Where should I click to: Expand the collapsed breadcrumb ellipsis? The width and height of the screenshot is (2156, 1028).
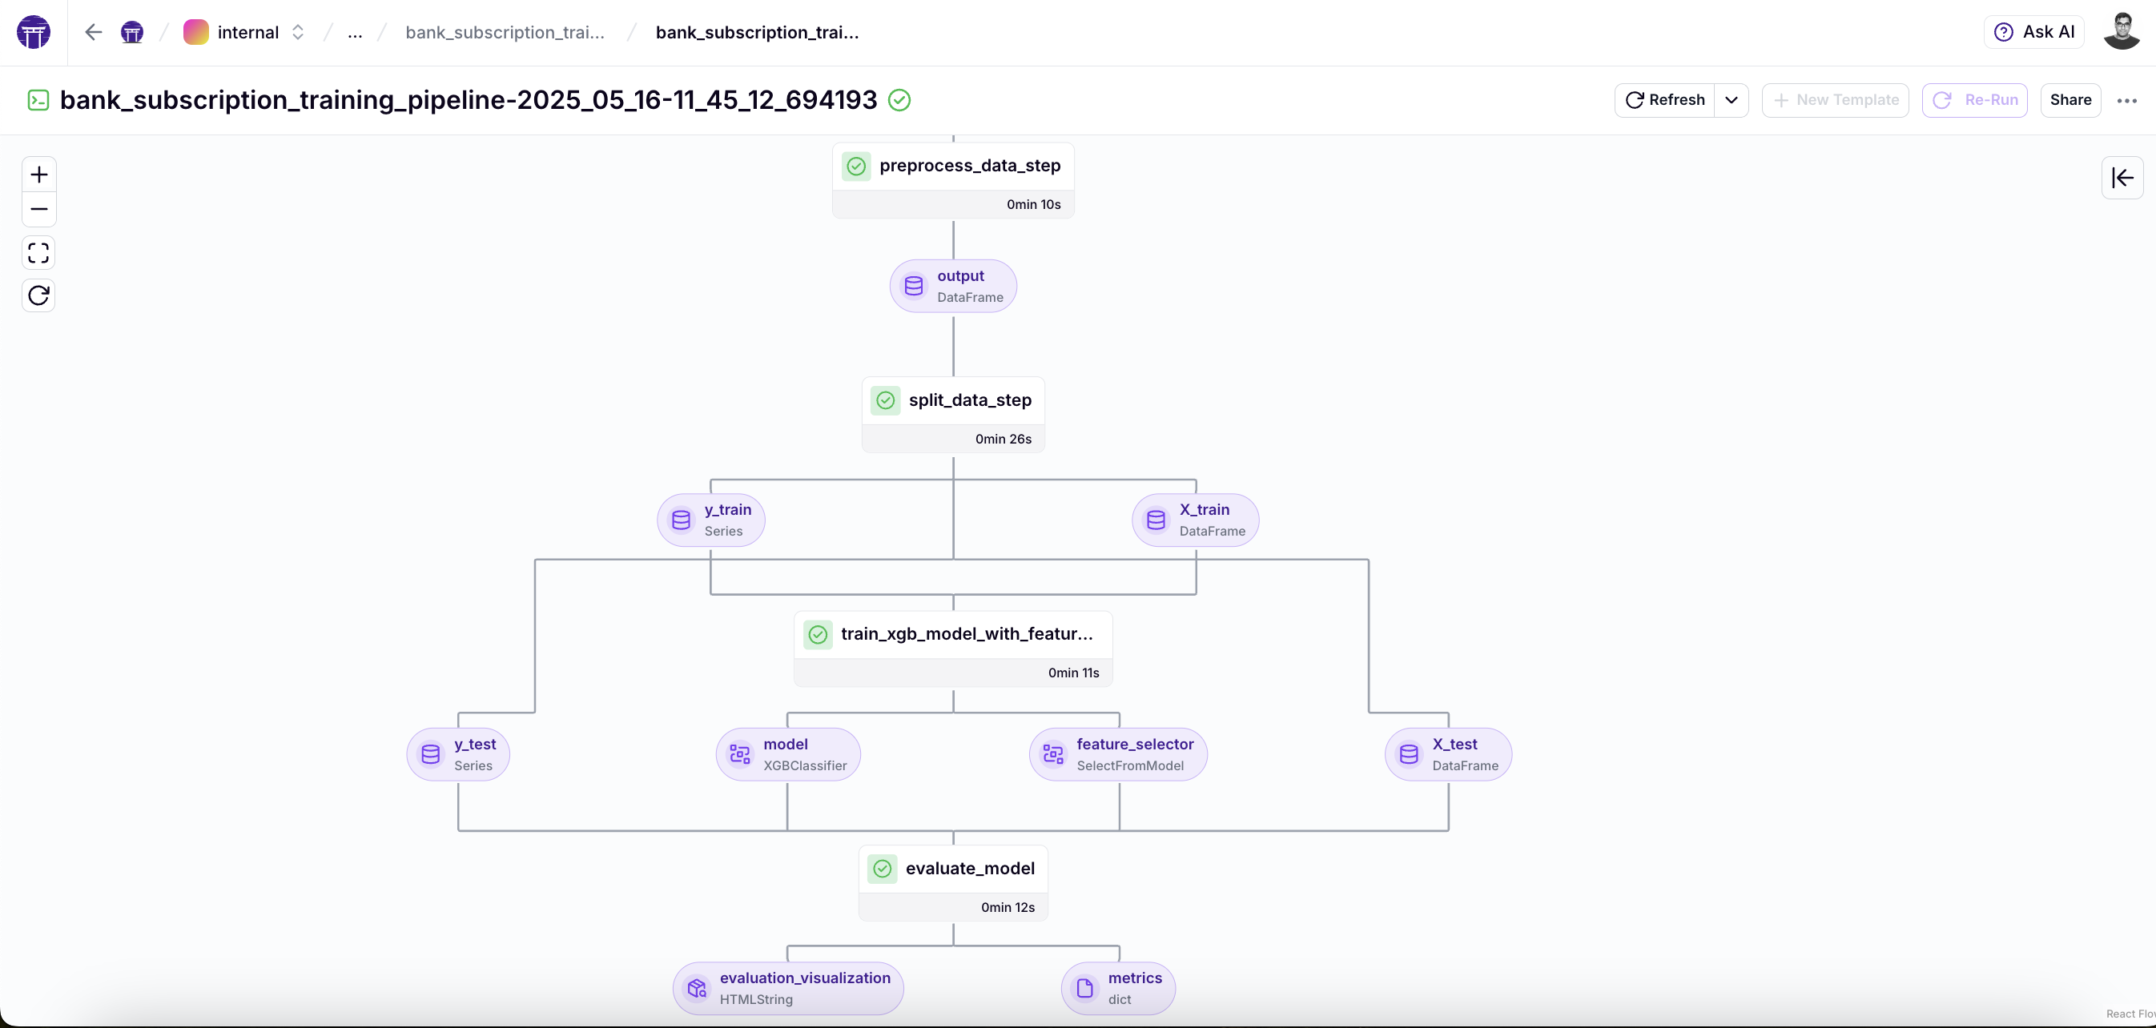[355, 32]
